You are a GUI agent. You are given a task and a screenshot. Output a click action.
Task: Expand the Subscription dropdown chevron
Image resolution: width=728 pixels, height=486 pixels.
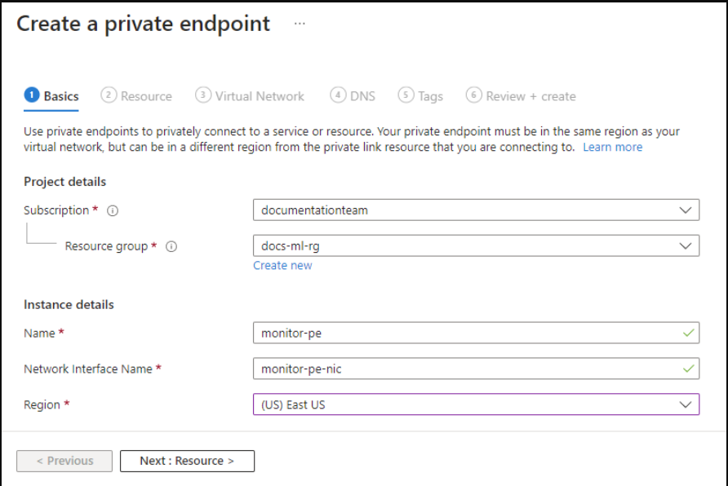pyautogui.click(x=686, y=210)
